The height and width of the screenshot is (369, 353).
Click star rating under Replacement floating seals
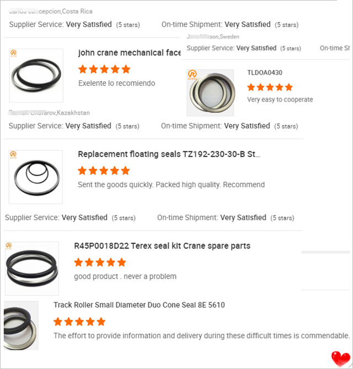pos(104,171)
